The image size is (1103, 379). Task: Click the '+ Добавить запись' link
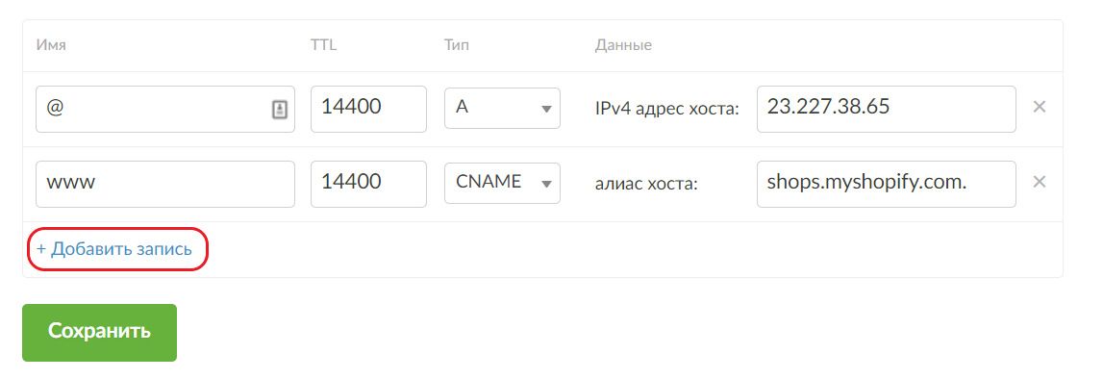coord(114,249)
